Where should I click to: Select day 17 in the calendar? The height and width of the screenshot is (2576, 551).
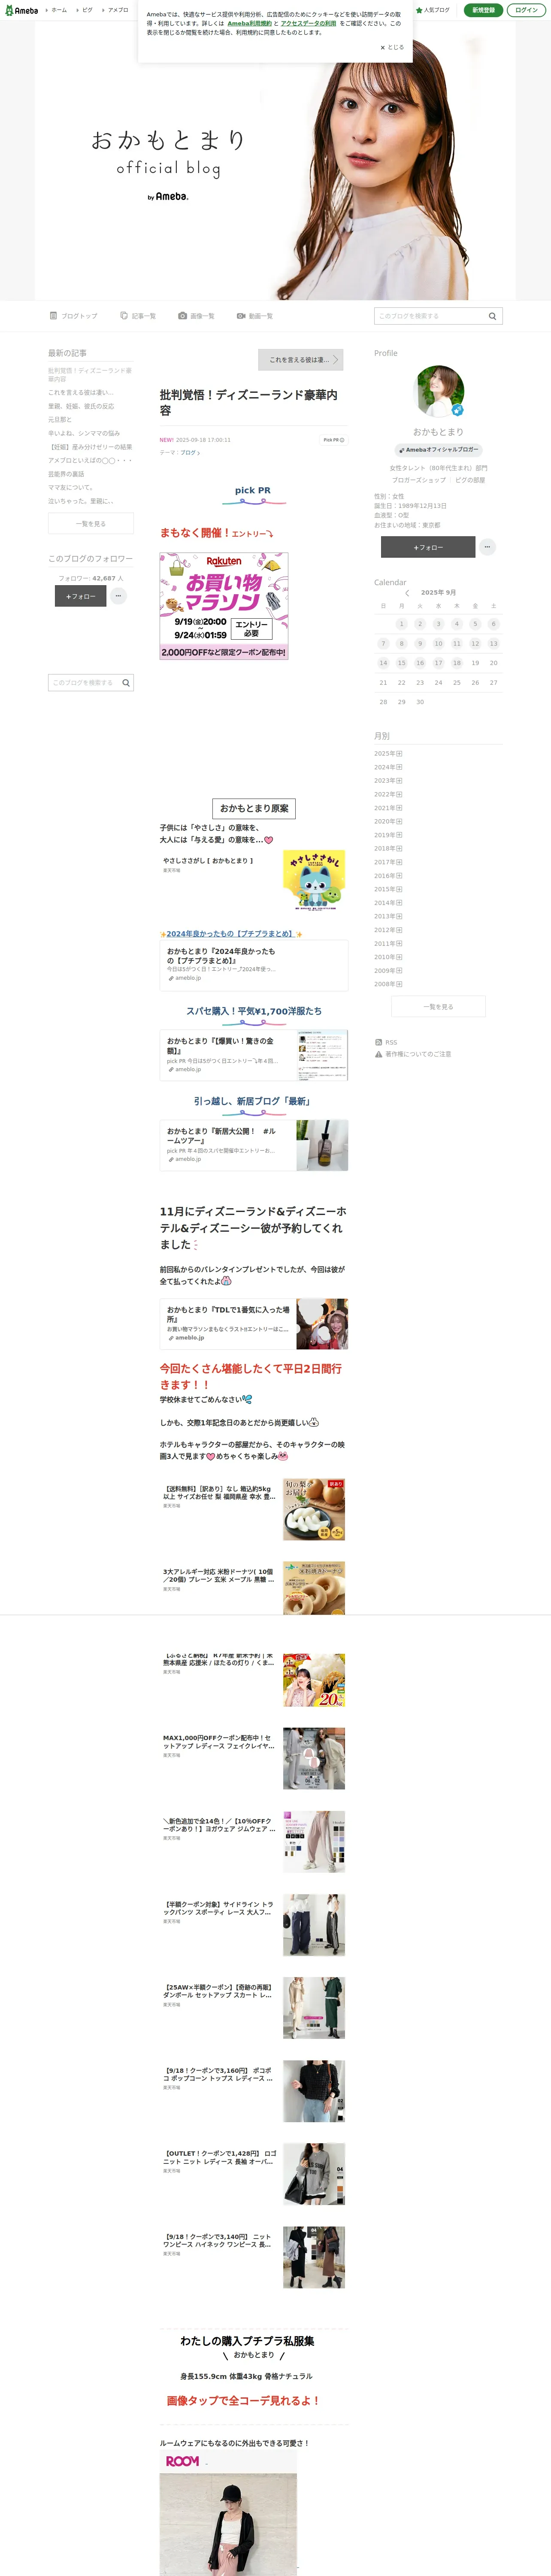tap(438, 663)
